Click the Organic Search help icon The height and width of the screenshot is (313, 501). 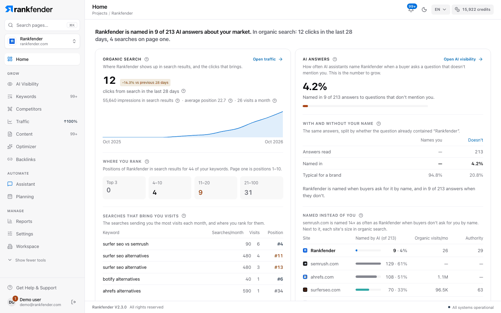147,59
